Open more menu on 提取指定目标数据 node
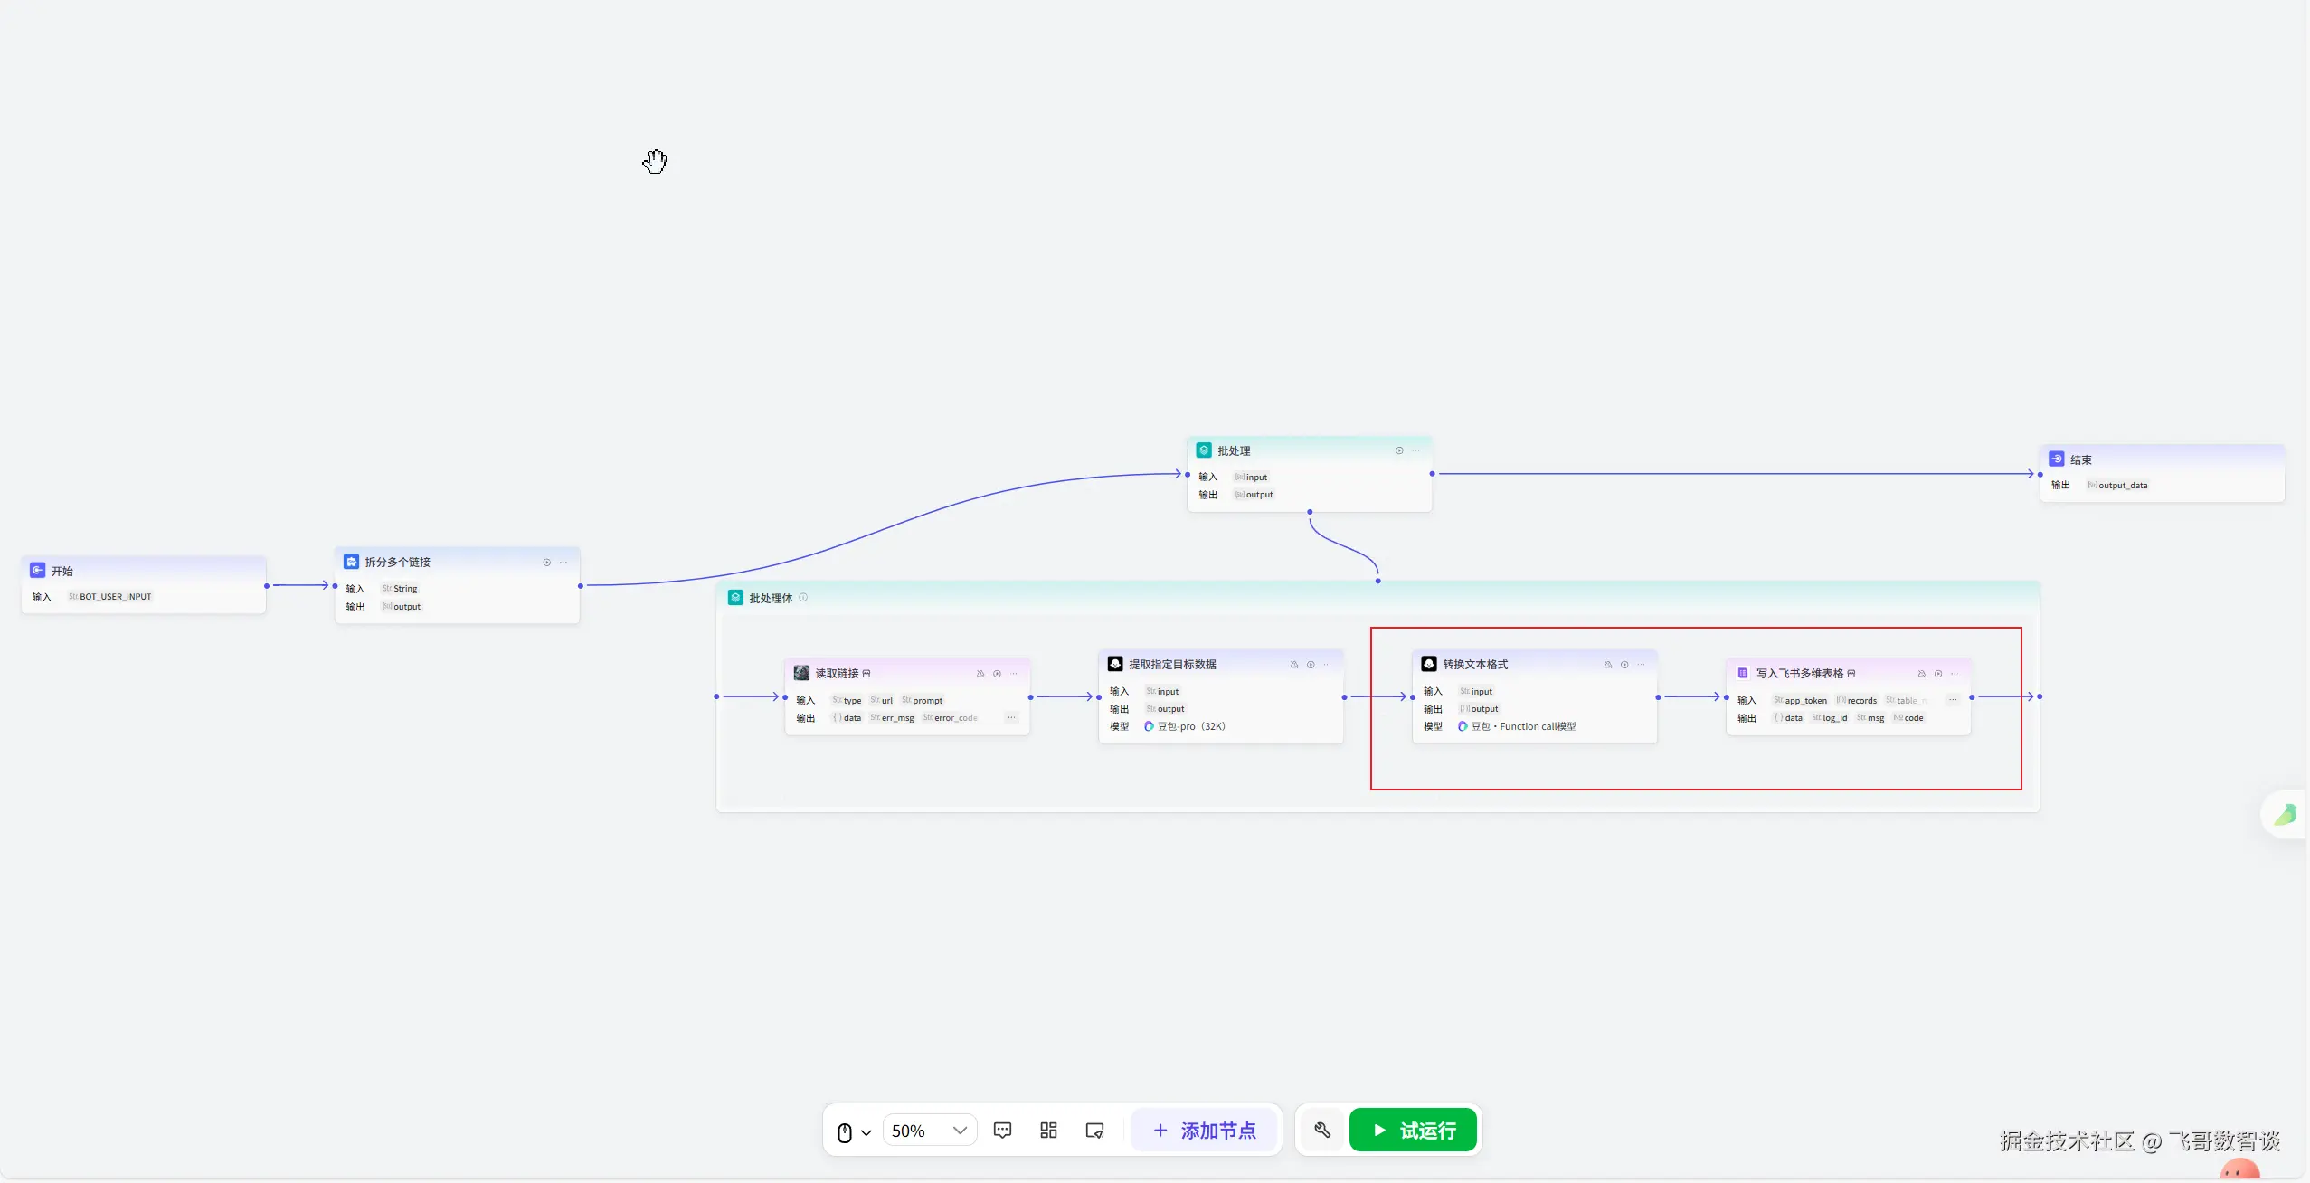Image resolution: width=2310 pixels, height=1183 pixels. coord(1328,665)
